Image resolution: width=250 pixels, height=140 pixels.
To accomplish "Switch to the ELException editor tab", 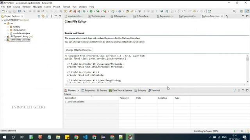I will (x=119, y=16).
